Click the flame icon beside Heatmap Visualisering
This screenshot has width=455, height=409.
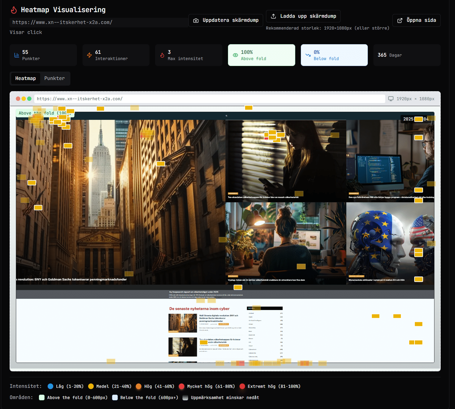[x=14, y=10]
